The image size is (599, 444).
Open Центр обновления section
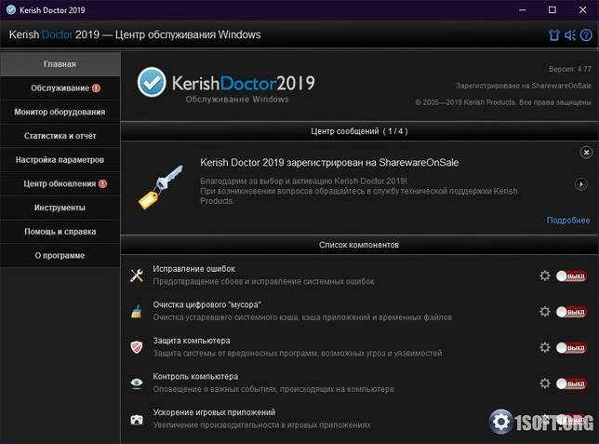pyautogui.click(x=60, y=183)
